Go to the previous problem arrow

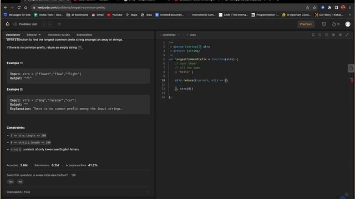[x=44, y=24]
